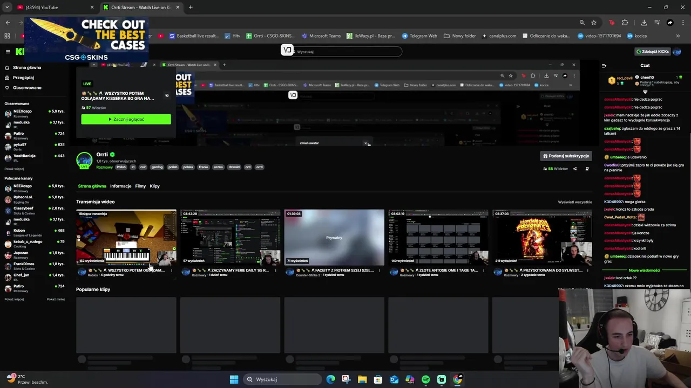Image resolution: width=691 pixels, height=388 pixels.
Task: Open the kocica bookmark
Action: pyautogui.click(x=636, y=36)
